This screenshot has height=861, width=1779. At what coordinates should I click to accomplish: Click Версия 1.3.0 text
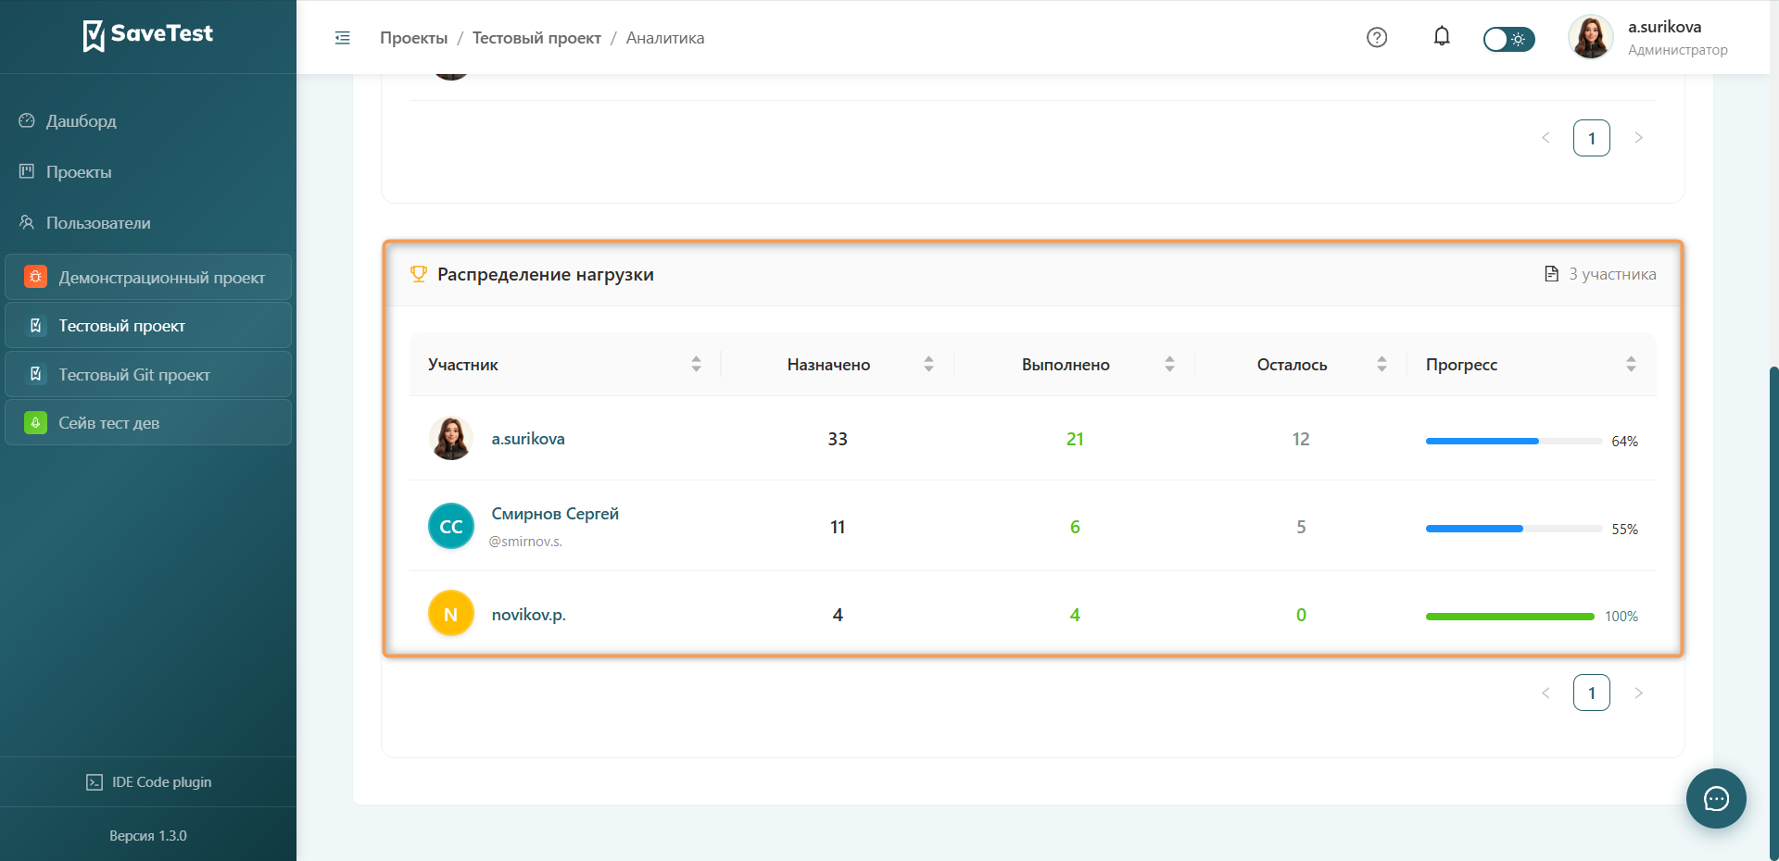pos(148,836)
